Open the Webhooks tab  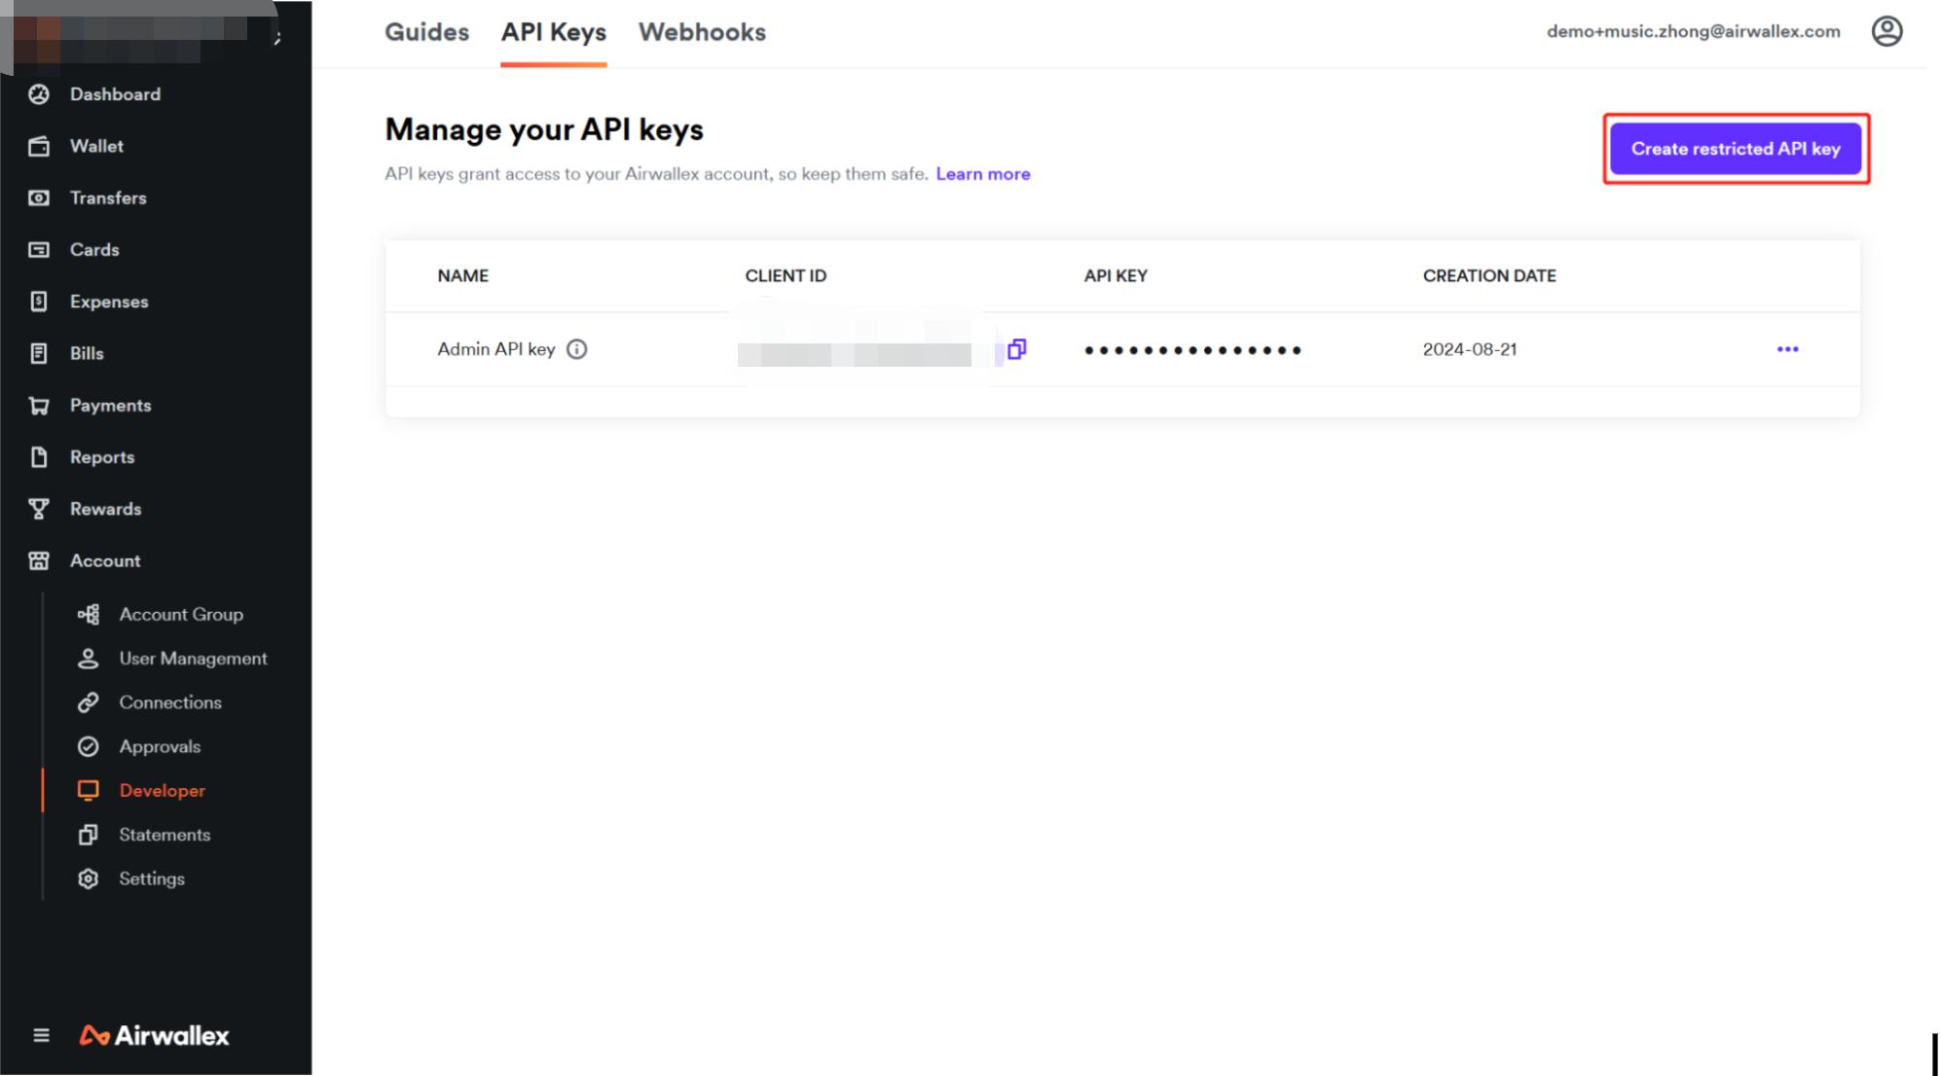(702, 32)
